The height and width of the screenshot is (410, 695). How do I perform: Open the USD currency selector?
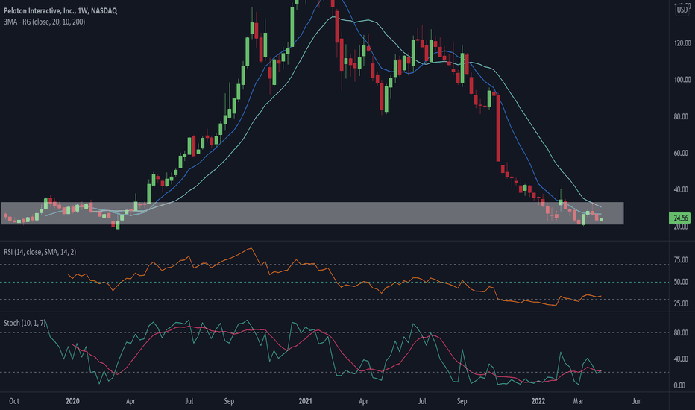click(682, 9)
